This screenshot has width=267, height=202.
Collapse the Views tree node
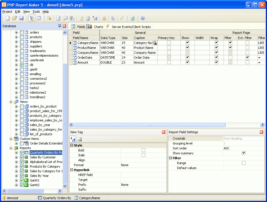(x=11, y=102)
